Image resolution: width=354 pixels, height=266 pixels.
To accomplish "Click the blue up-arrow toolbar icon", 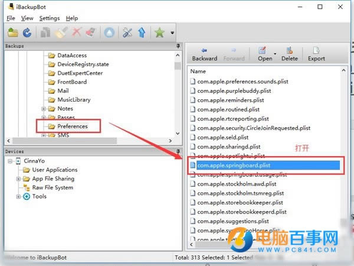I will [x=142, y=33].
